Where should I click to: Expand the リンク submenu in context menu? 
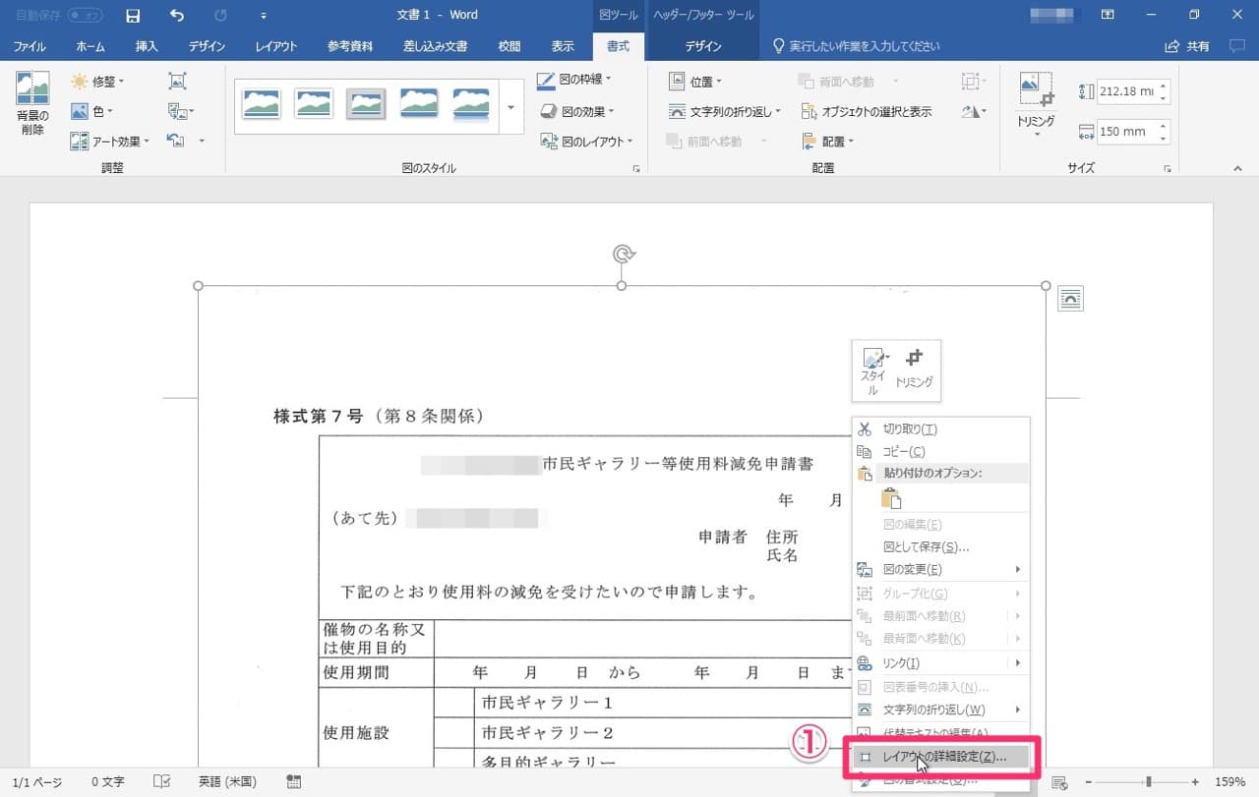(1018, 663)
